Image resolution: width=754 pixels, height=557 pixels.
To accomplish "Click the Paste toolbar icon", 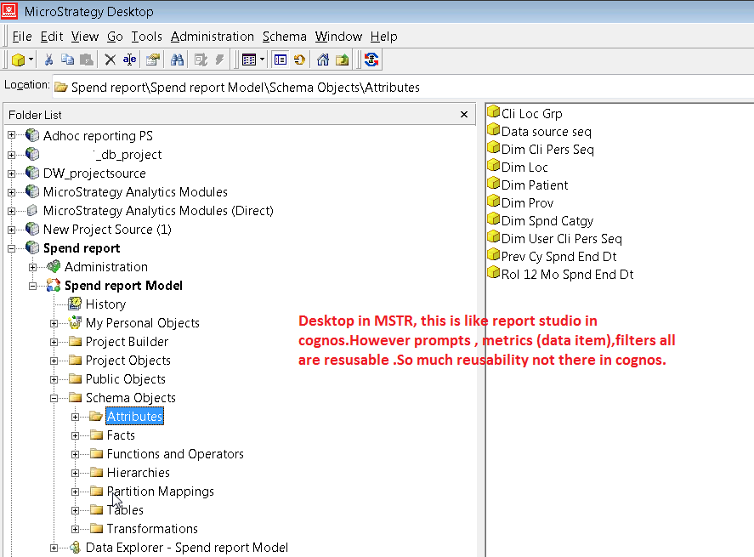I will pyautogui.click(x=85, y=60).
